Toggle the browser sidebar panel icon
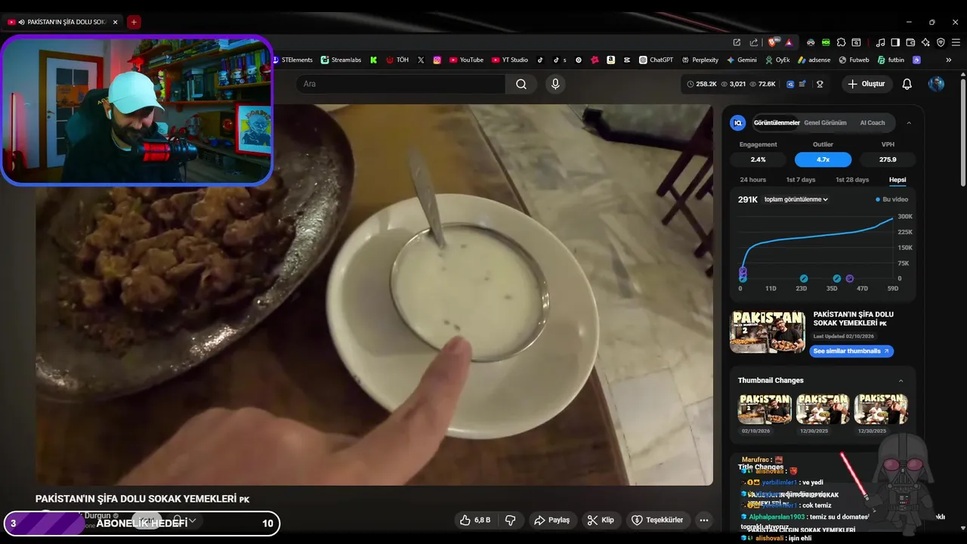 (895, 42)
